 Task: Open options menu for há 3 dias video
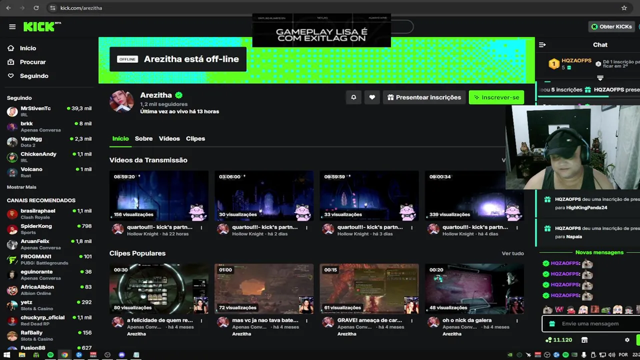pyautogui.click(x=412, y=227)
